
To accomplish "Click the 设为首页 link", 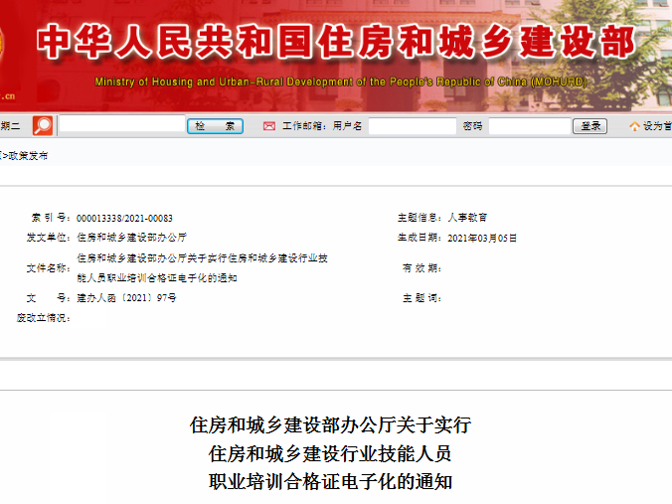I will pyautogui.click(x=657, y=126).
